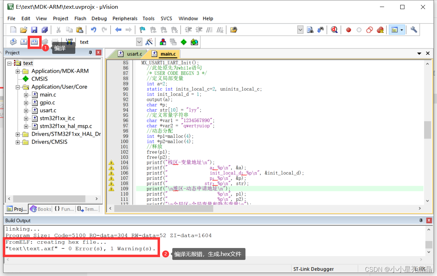Insert a bookmark with the flag icon
Screen dimensions: 437x276
pyautogui.click(x=143, y=30)
